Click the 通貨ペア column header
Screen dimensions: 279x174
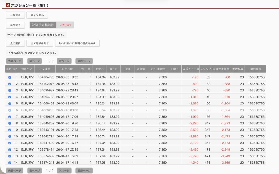(26, 69)
